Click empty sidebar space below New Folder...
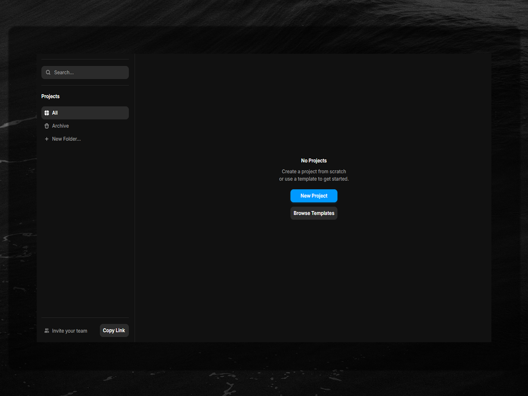The image size is (528, 396). [85, 231]
